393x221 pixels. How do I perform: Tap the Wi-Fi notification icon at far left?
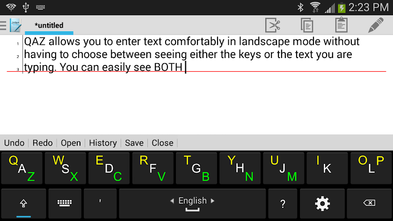(x=11, y=7)
